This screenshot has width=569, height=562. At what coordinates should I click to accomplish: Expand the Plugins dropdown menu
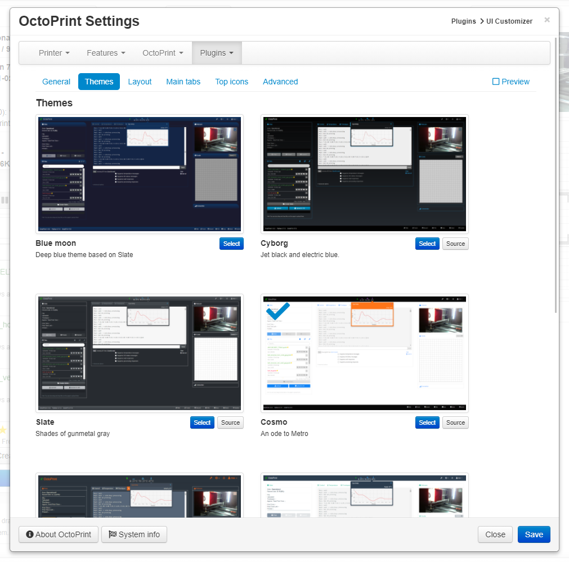[x=217, y=53]
